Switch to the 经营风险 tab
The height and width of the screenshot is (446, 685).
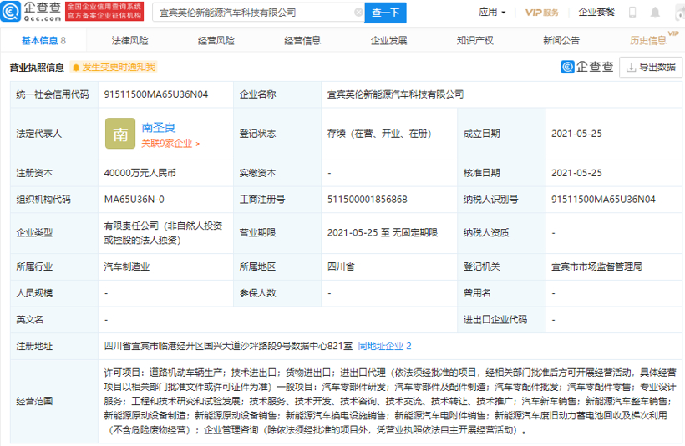pyautogui.click(x=216, y=41)
